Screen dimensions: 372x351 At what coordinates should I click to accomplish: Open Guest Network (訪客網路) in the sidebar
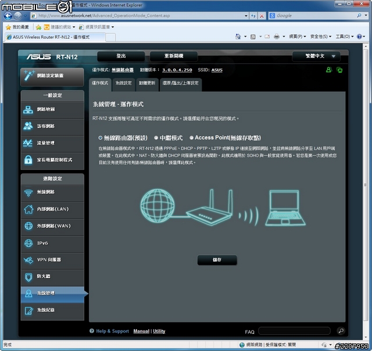[x=52, y=127]
